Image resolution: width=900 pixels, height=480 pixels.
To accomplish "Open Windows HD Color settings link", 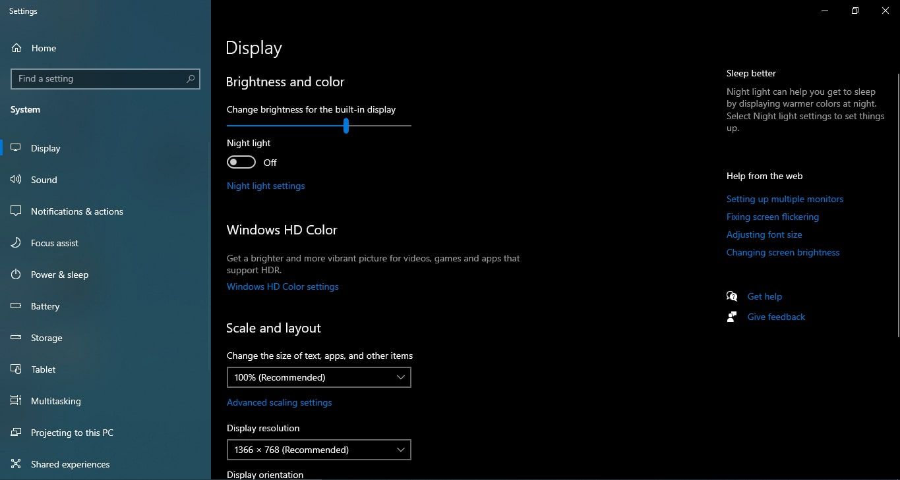I will tap(283, 286).
